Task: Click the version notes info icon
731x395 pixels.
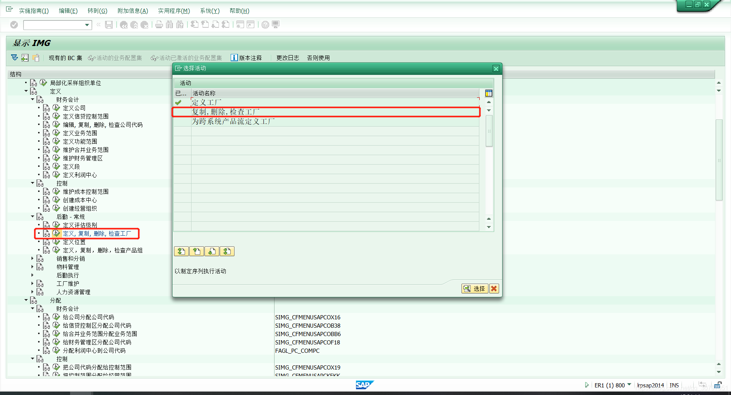Action: point(234,58)
